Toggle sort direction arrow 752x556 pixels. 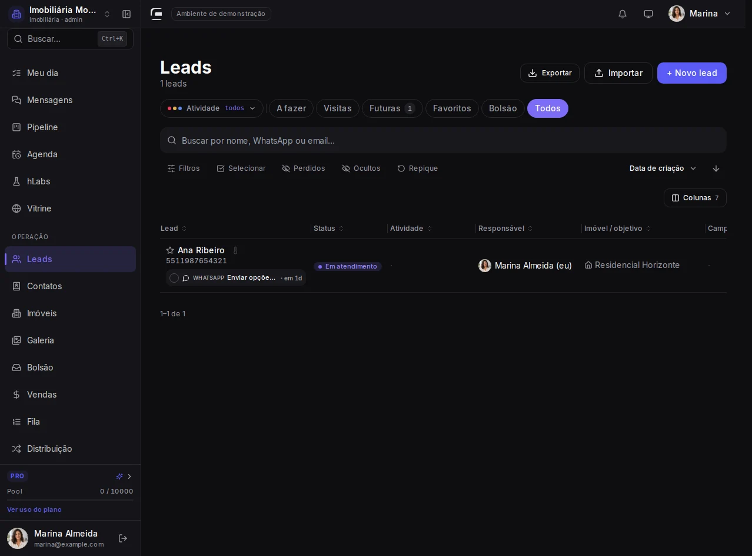point(716,168)
